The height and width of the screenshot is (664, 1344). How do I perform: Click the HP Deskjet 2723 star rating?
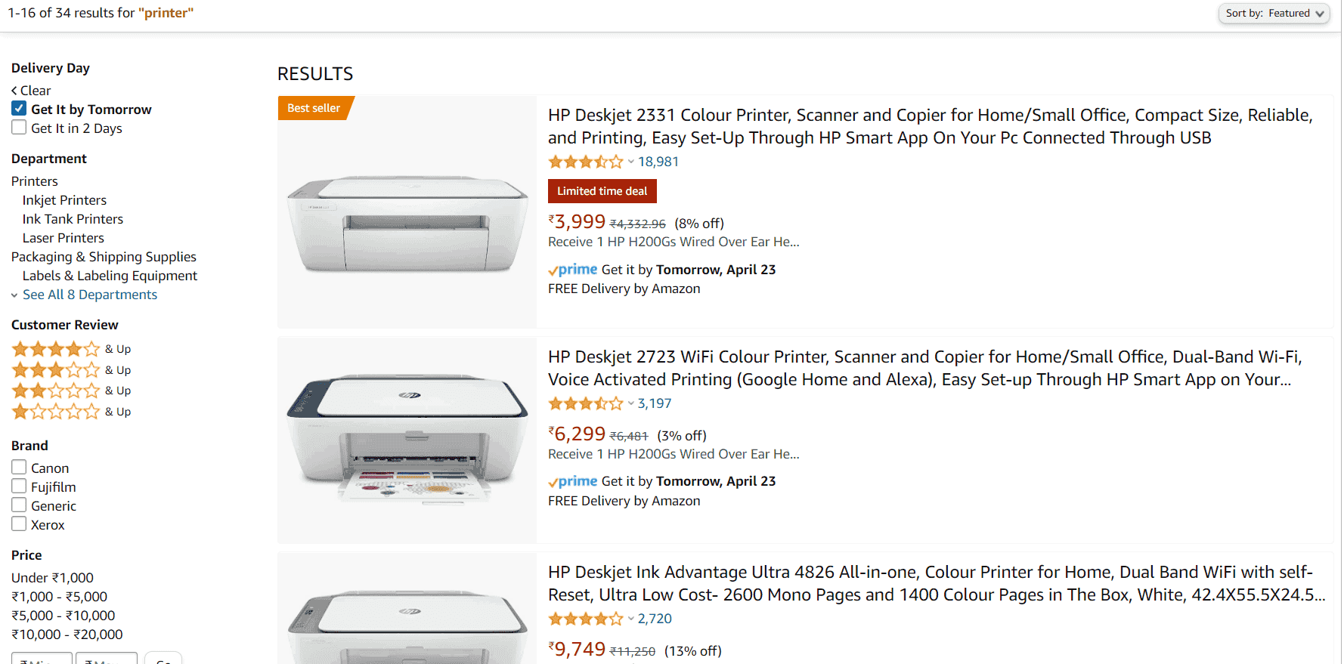click(x=586, y=403)
